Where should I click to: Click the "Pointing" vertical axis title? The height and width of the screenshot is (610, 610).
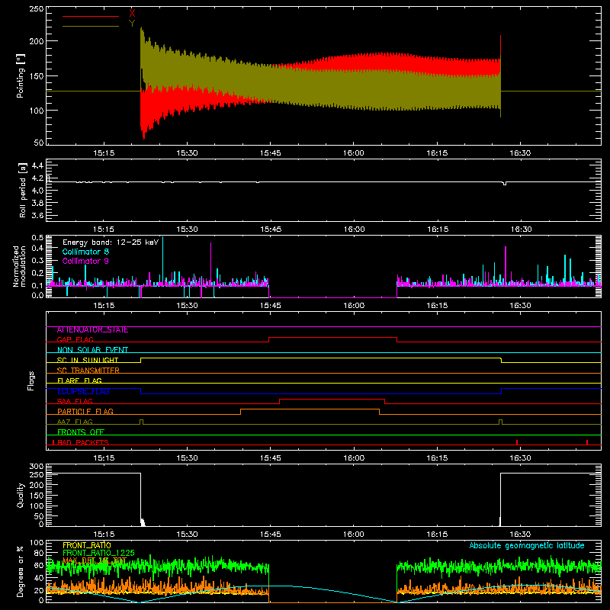pyautogui.click(x=21, y=75)
